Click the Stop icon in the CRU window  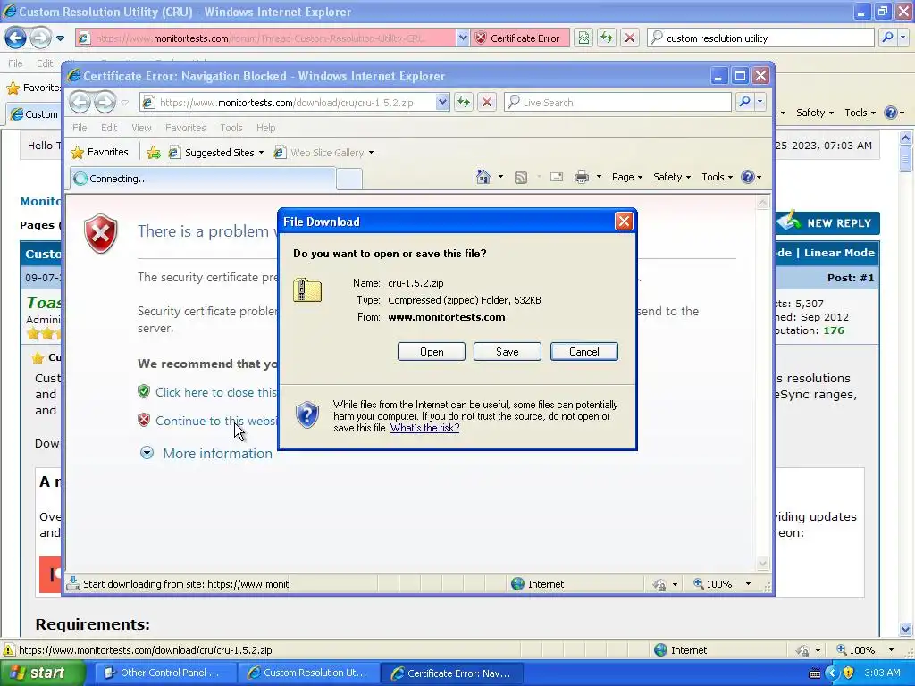tap(630, 38)
